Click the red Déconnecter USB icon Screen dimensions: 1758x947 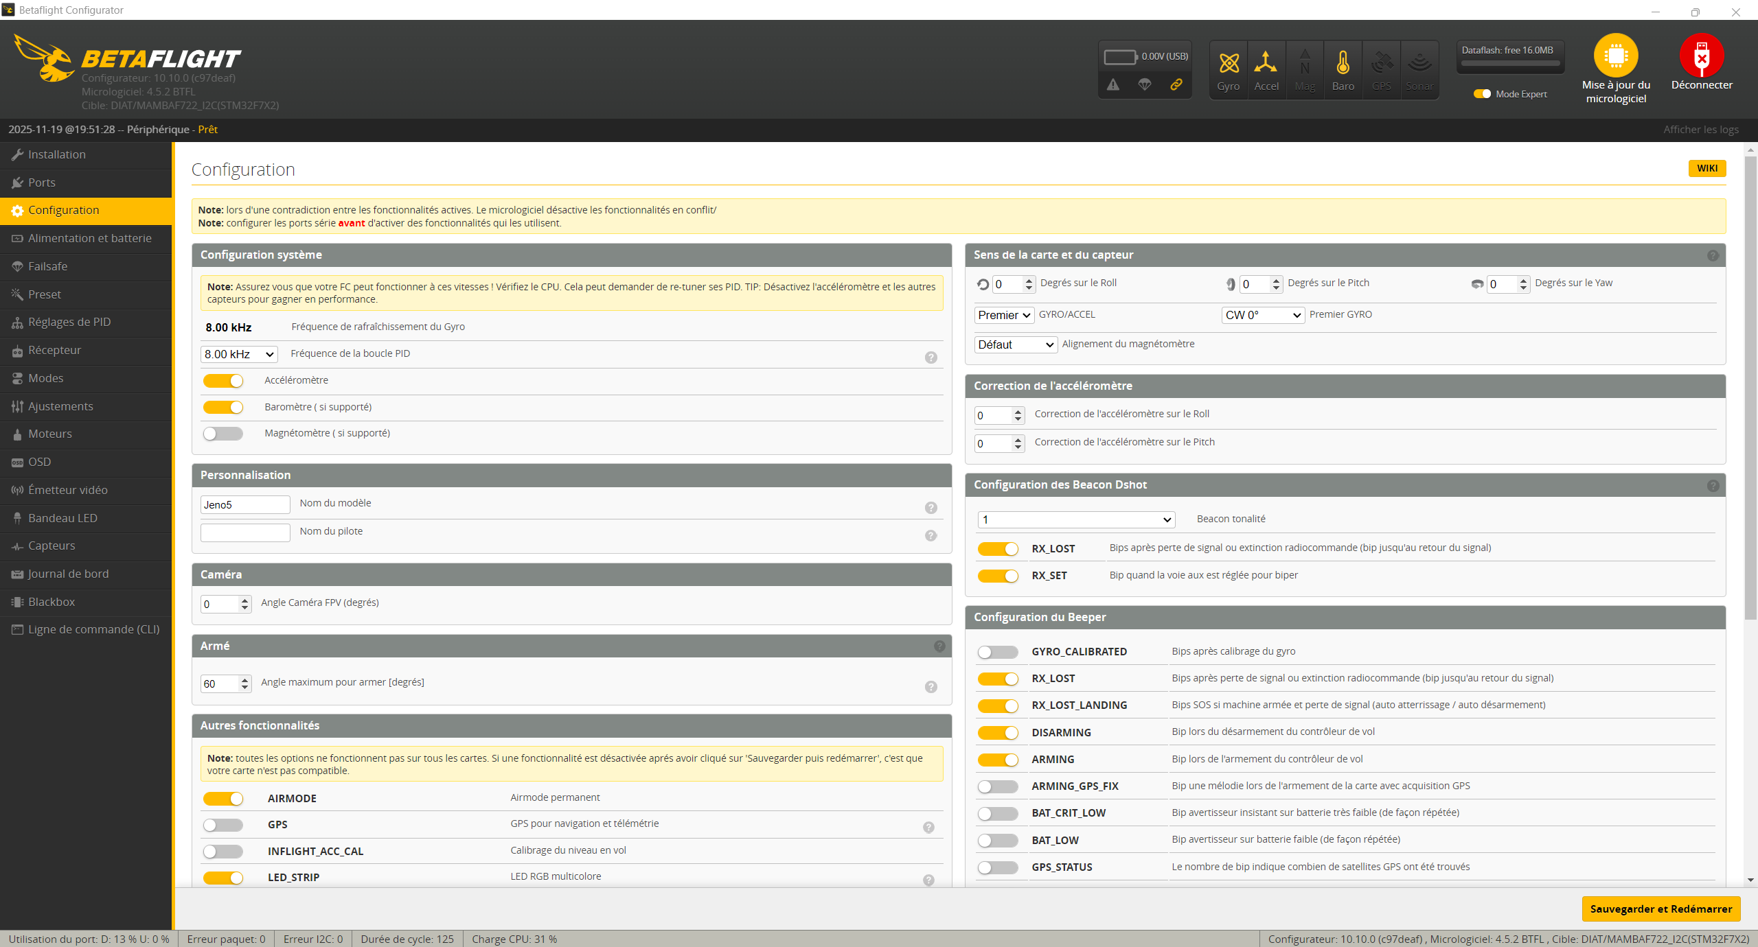[1701, 56]
